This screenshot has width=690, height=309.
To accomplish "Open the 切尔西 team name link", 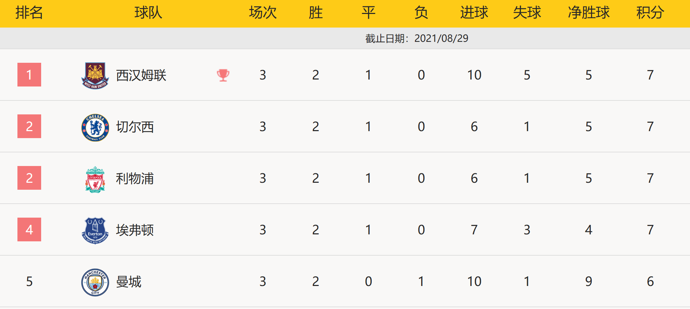I will (x=135, y=127).
